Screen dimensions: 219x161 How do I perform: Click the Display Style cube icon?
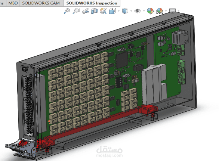[125, 11]
